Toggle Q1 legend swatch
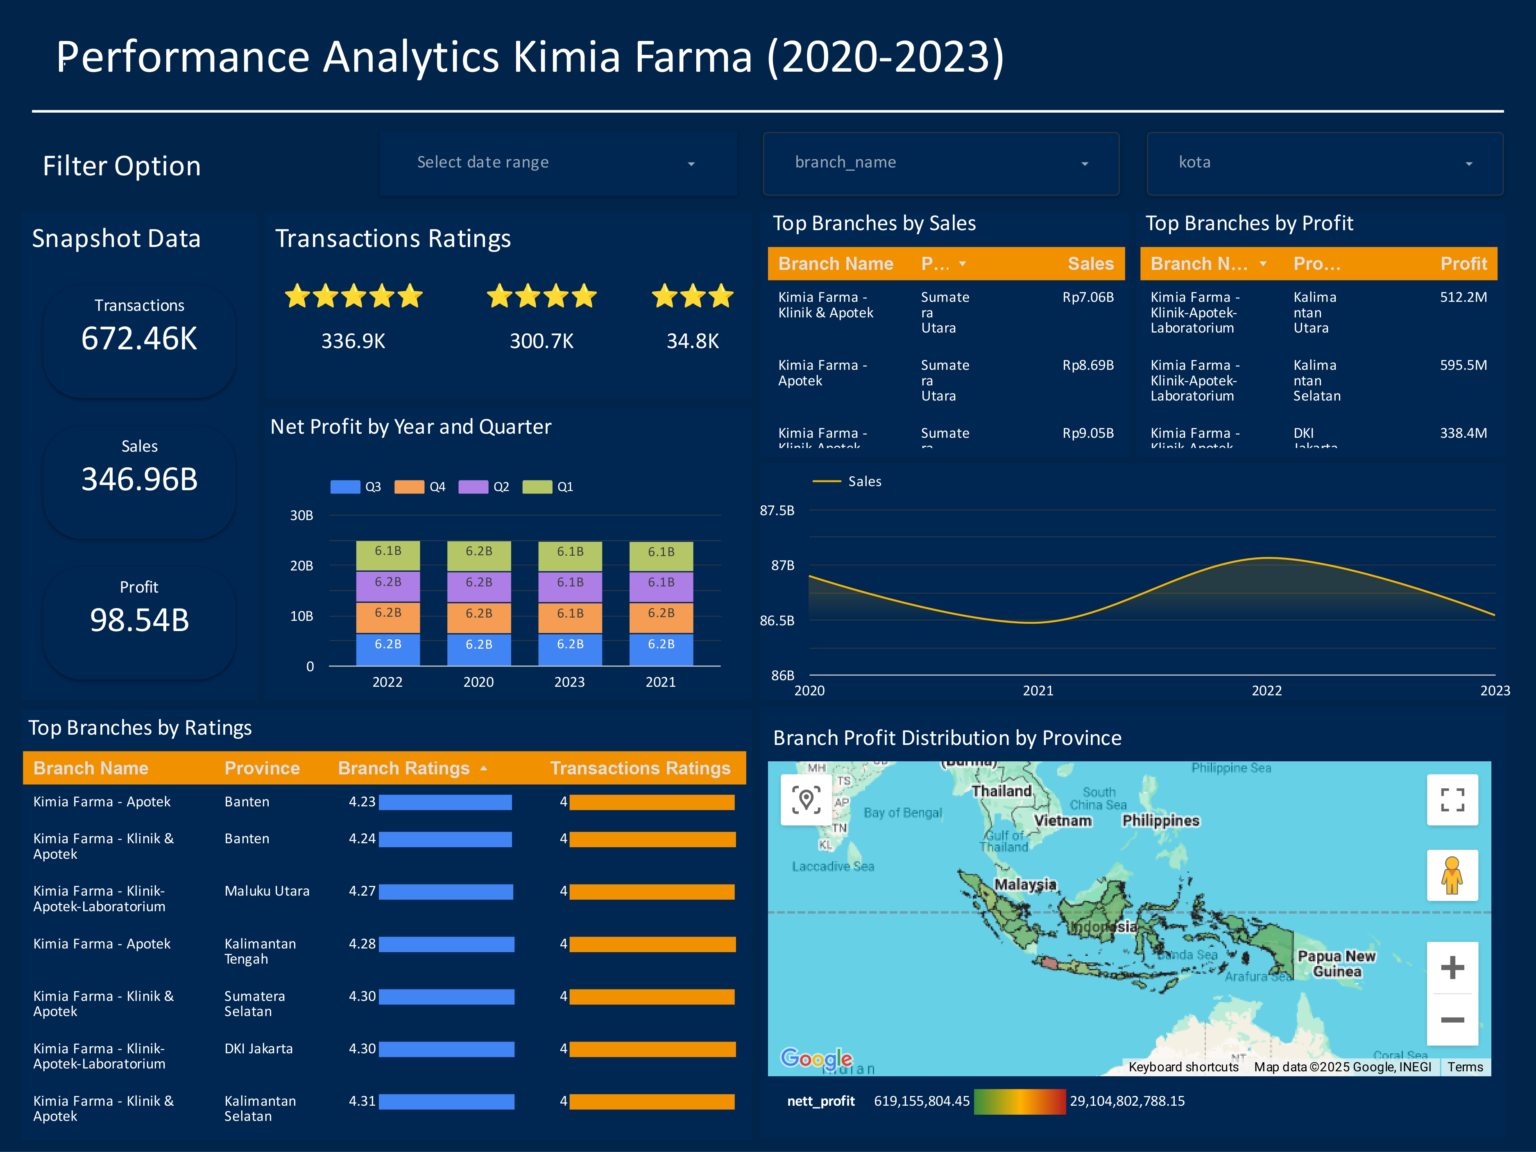This screenshot has width=1536, height=1152. 537,487
